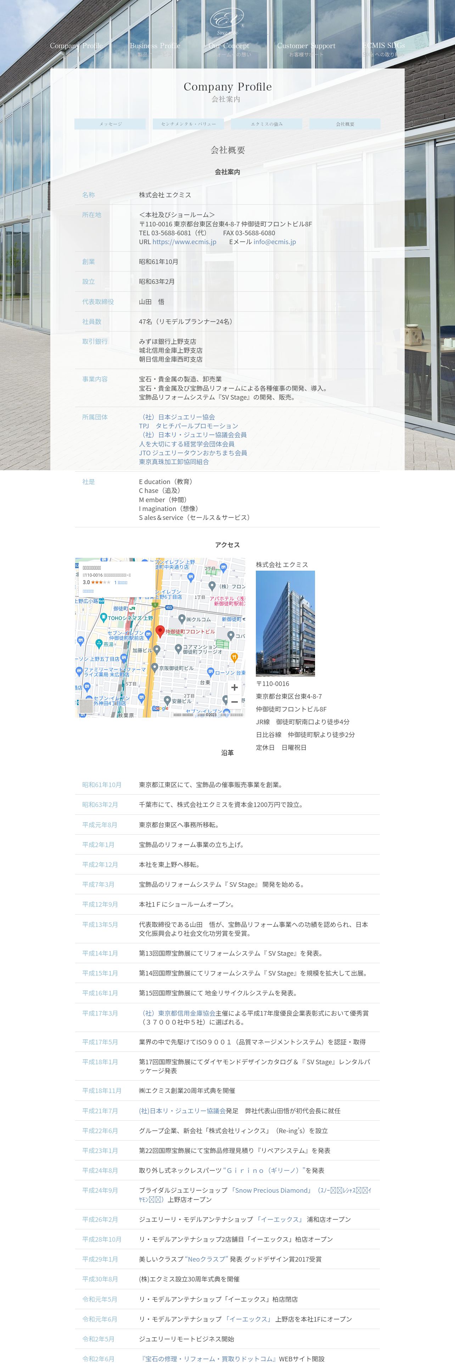
Task: Select the 株式会社 エクミス company name text
Action: pos(165,195)
